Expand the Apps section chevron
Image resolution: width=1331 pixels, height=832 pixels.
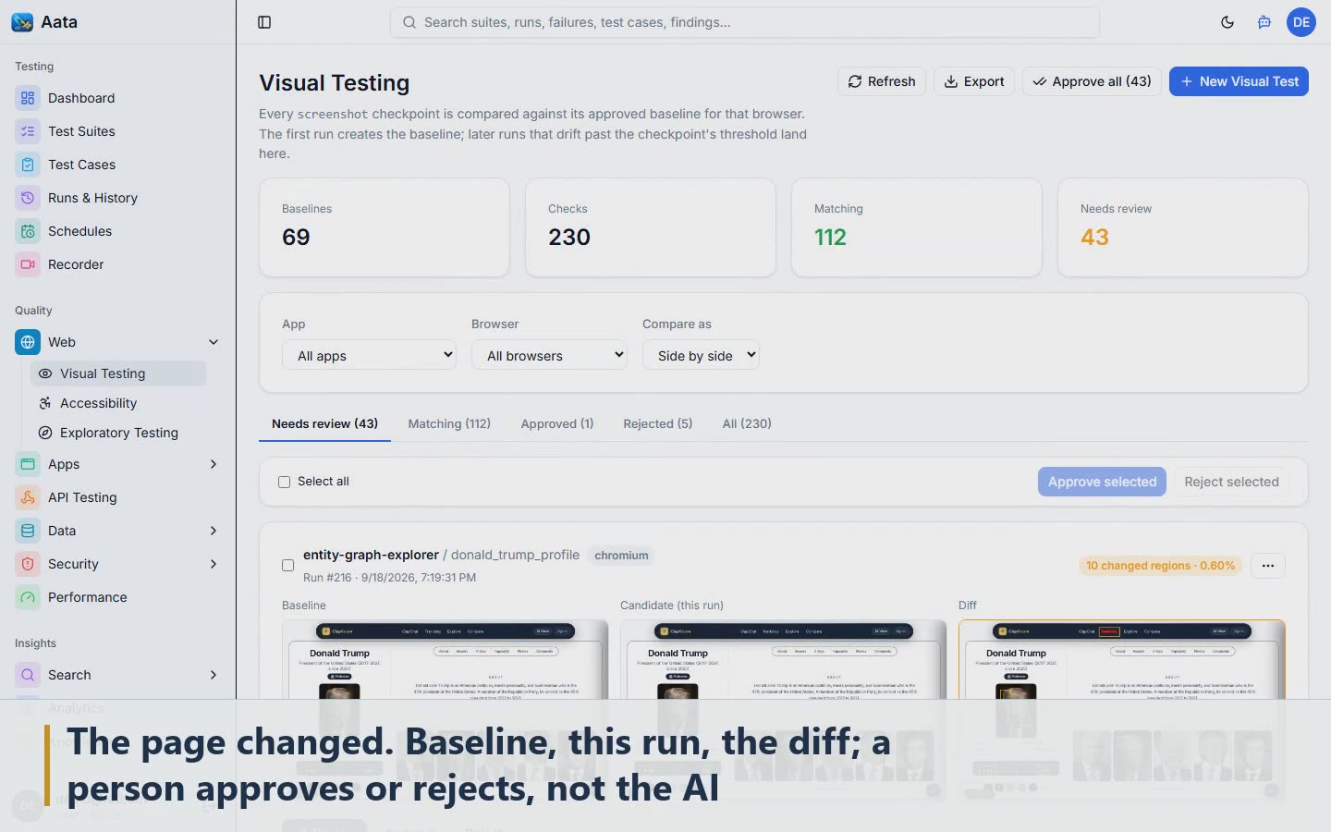214,464
